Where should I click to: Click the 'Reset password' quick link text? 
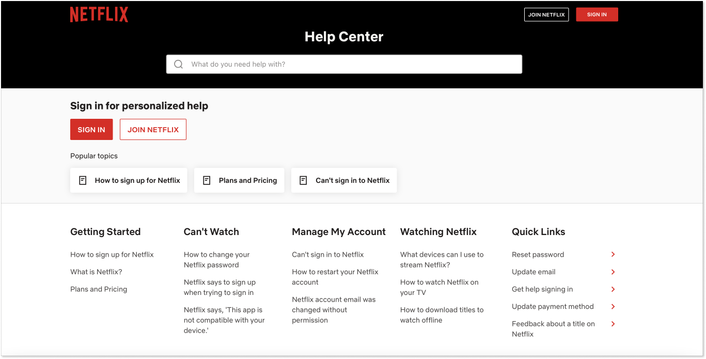538,255
